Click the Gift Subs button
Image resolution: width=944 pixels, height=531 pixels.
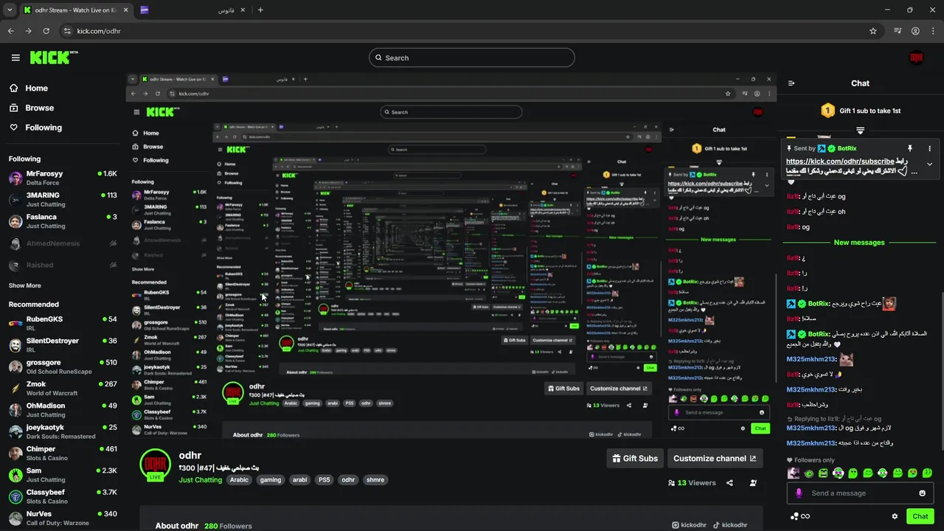pyautogui.click(x=635, y=458)
